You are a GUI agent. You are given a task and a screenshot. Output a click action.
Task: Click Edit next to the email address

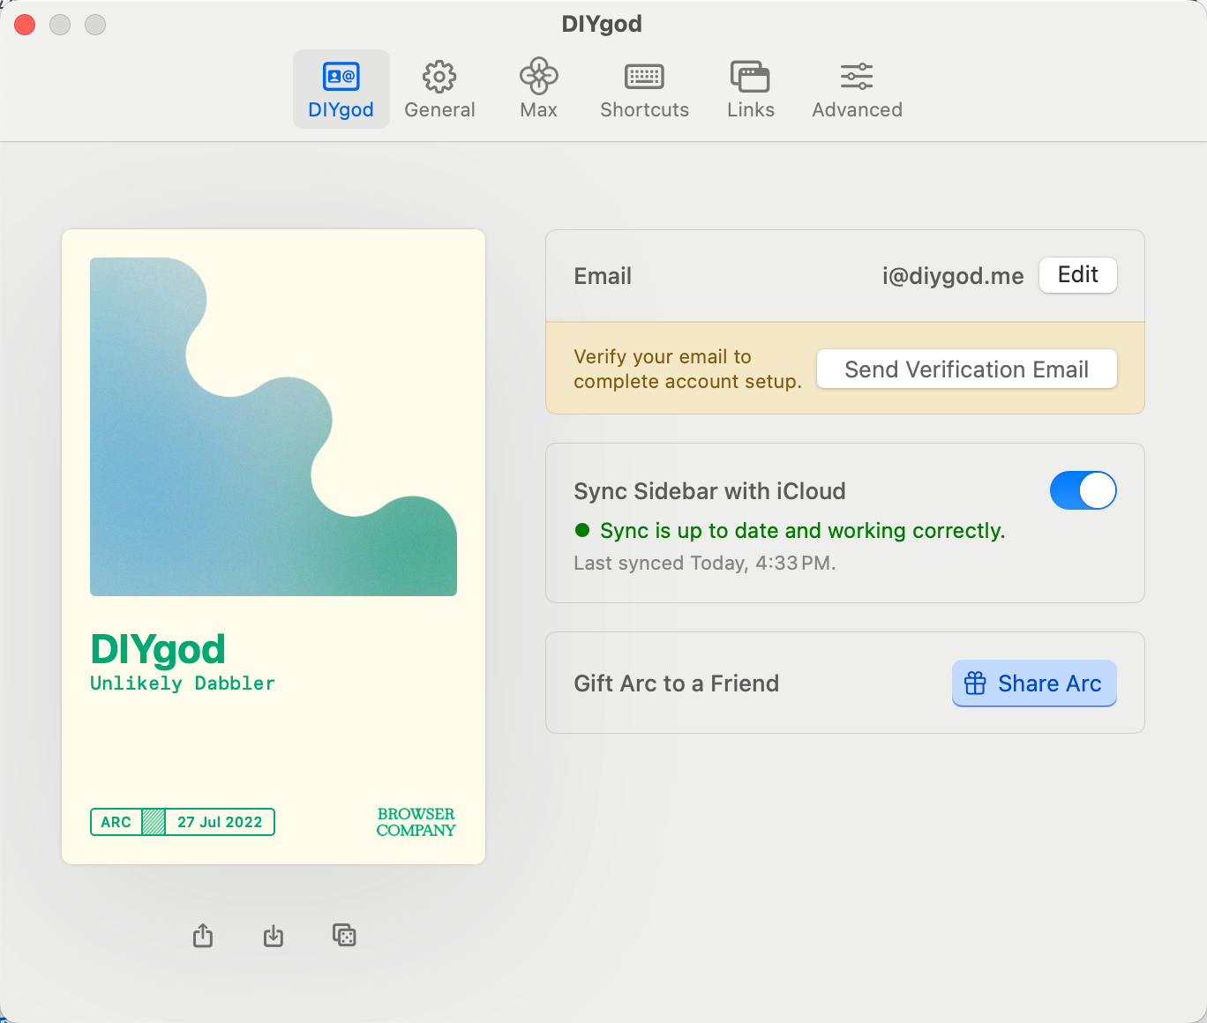[1078, 275]
